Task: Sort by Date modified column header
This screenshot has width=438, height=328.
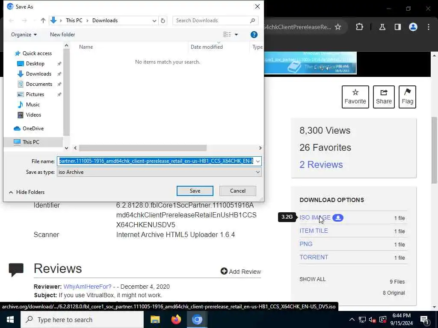Action: pyautogui.click(x=207, y=47)
